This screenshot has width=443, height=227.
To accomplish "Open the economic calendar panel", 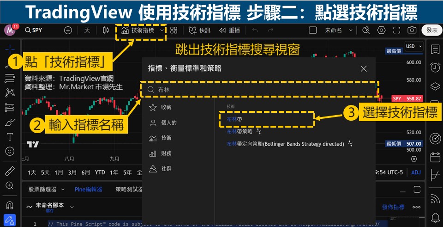I will coord(435,157).
